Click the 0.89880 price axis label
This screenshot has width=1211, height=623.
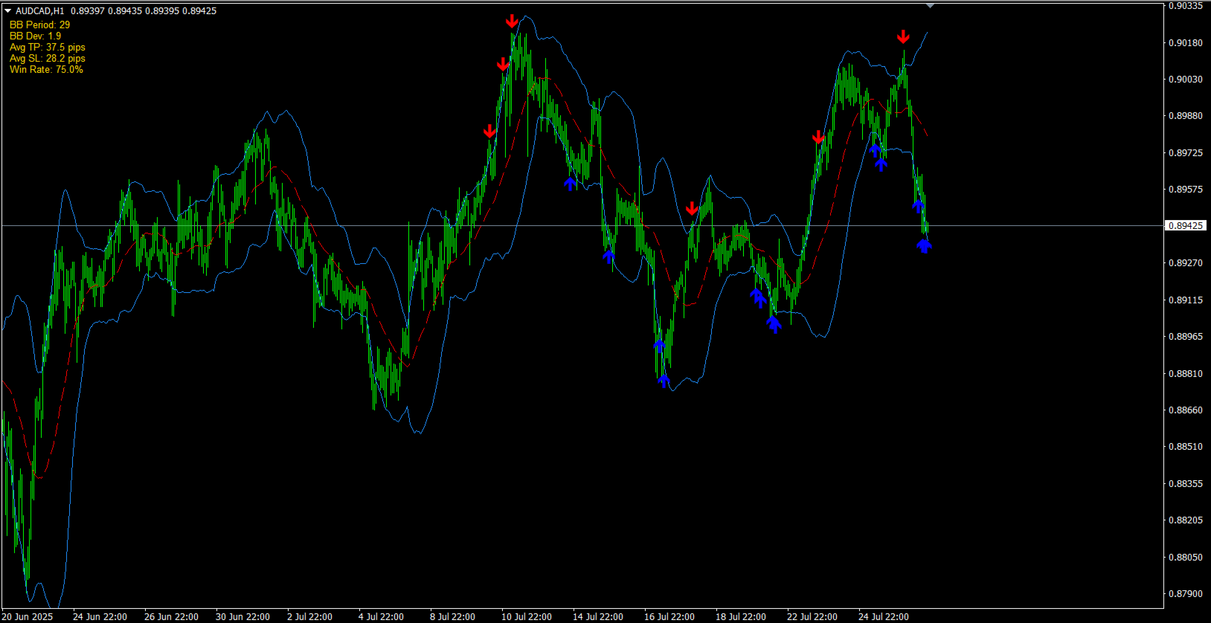pos(1186,116)
